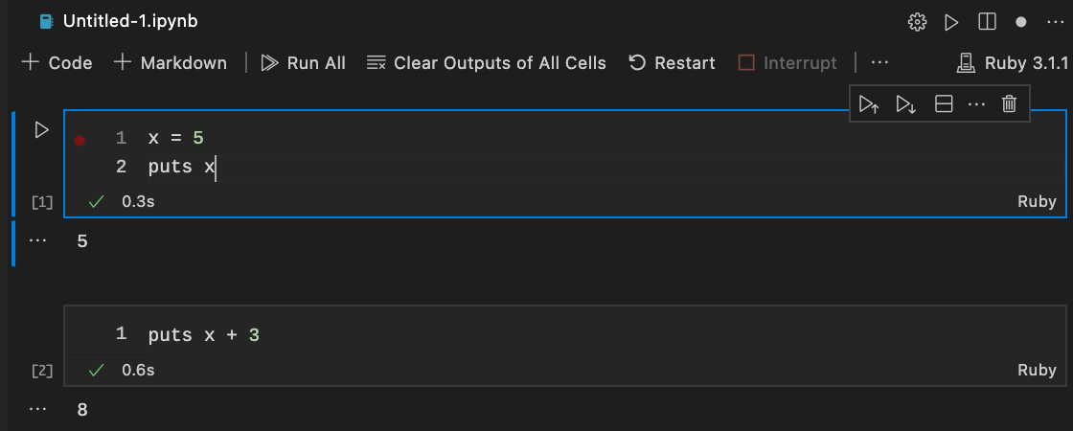Viewport: 1073px width, 431px height.
Task: Click the unsaved changes dot indicator
Action: 1021,21
